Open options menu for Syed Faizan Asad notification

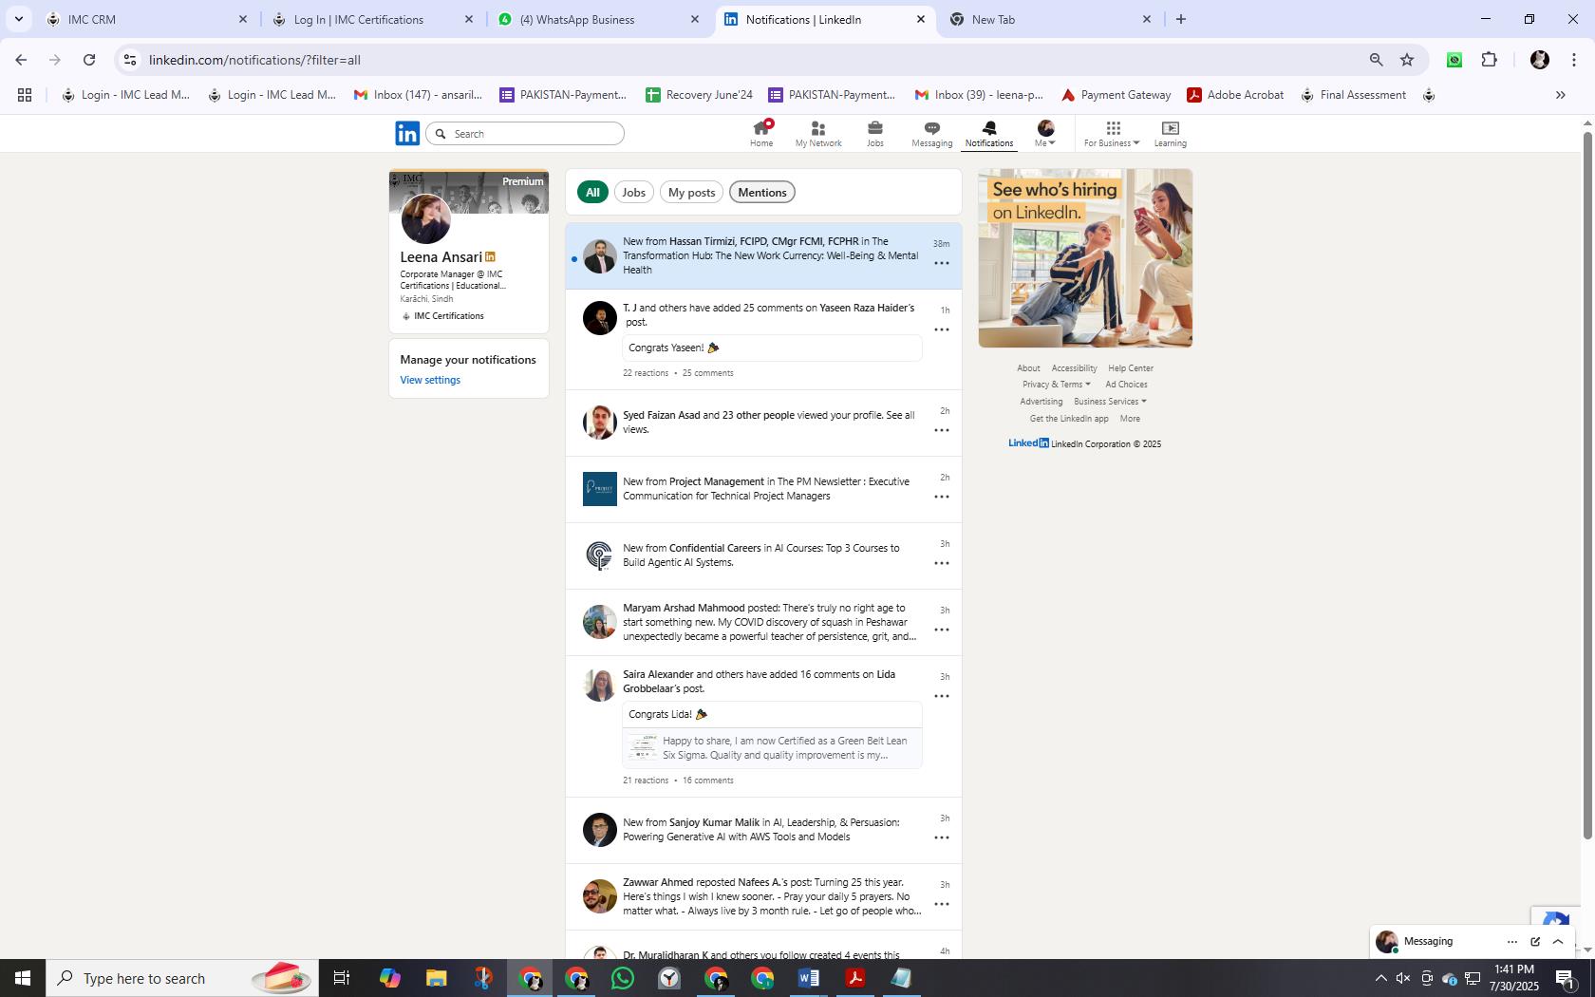tap(942, 430)
